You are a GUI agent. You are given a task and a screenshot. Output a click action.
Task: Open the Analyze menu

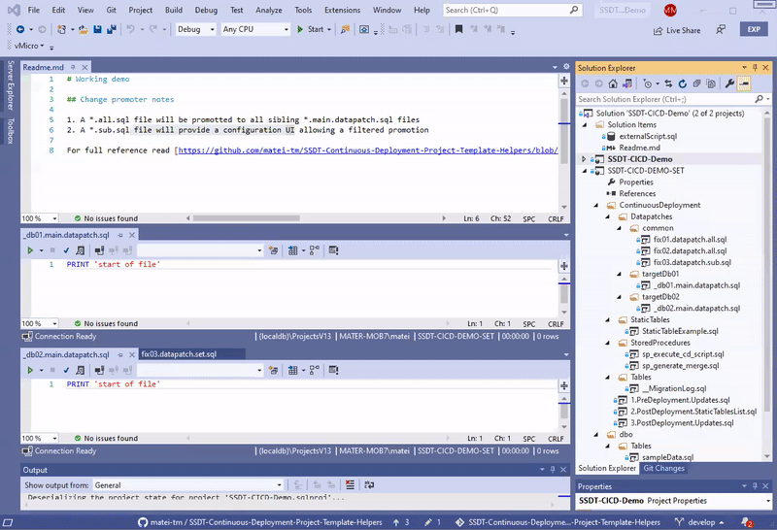click(269, 10)
